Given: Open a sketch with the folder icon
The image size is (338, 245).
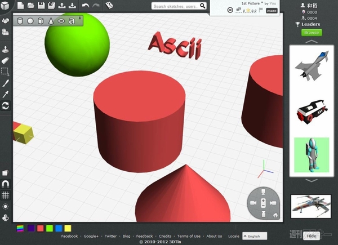Looking at the screenshot, I should (31, 6).
